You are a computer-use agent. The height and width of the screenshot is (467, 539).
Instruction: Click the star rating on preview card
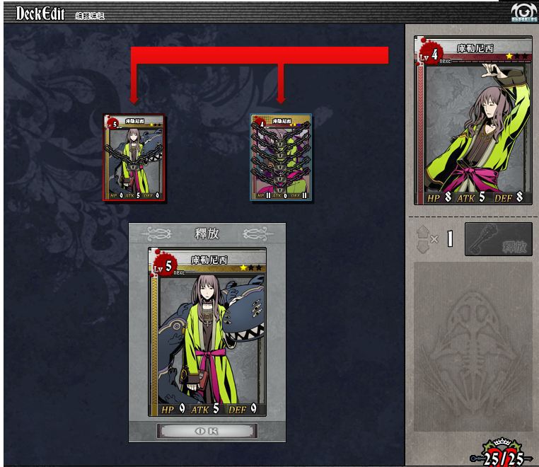coord(517,56)
